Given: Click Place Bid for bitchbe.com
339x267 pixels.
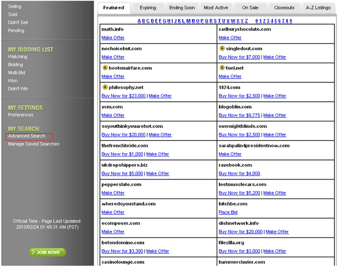Looking at the screenshot, I should (x=228, y=212).
